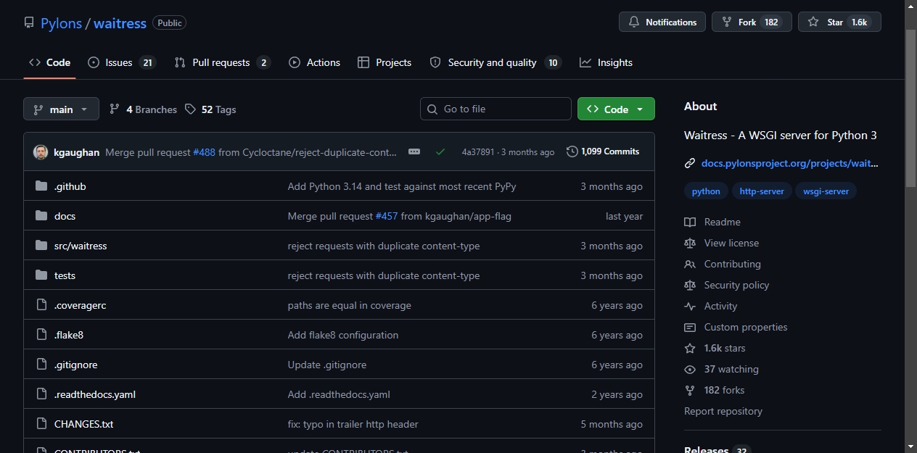917x453 pixels.
Task: Click the Custom properties link
Action: tap(746, 327)
